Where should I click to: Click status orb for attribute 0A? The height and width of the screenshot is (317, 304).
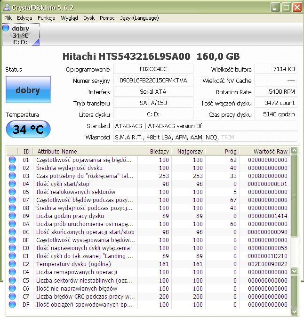pyautogui.click(x=12, y=224)
